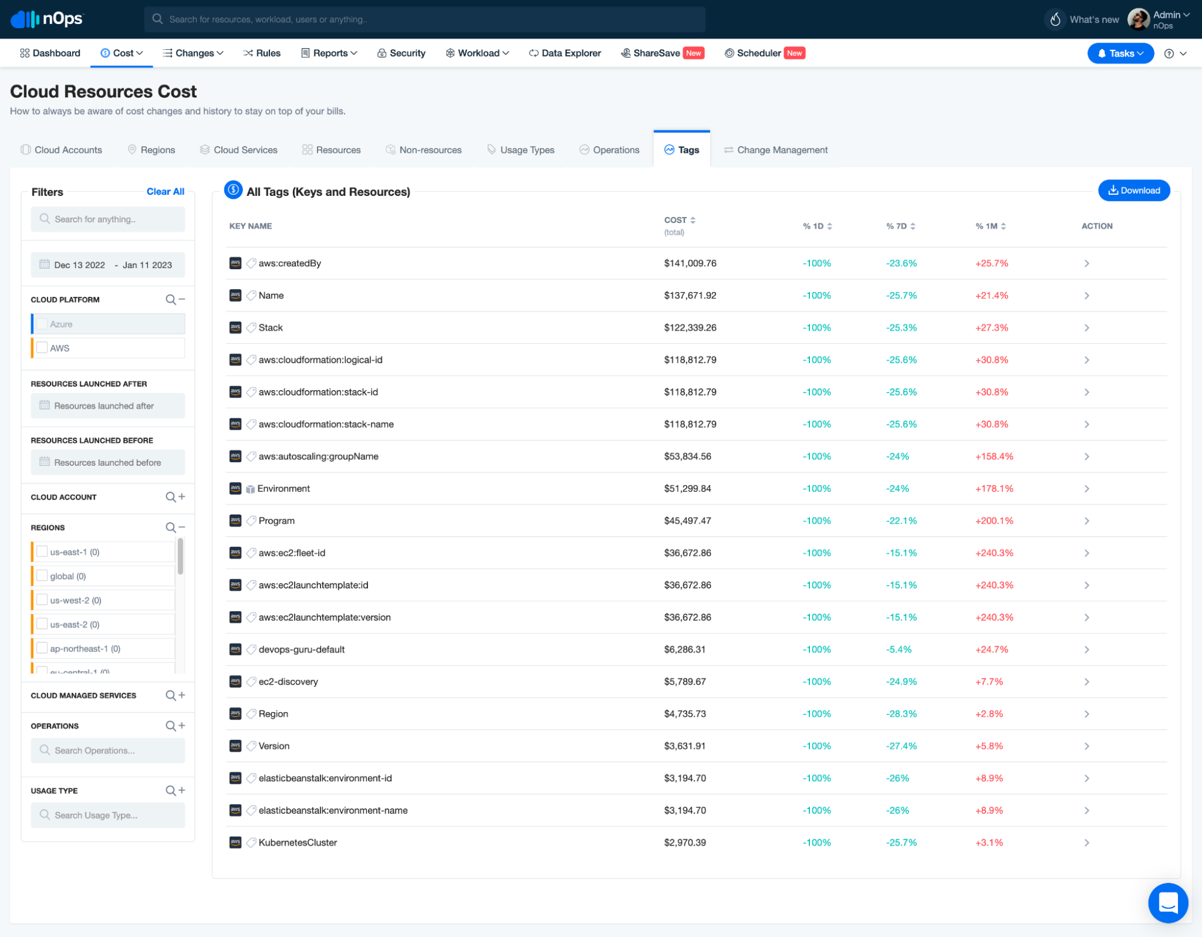Enable the us-west-2 region checkbox

(x=42, y=599)
